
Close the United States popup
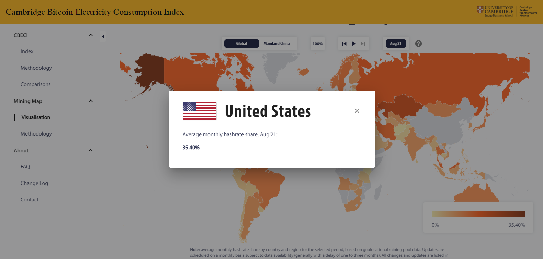357,111
